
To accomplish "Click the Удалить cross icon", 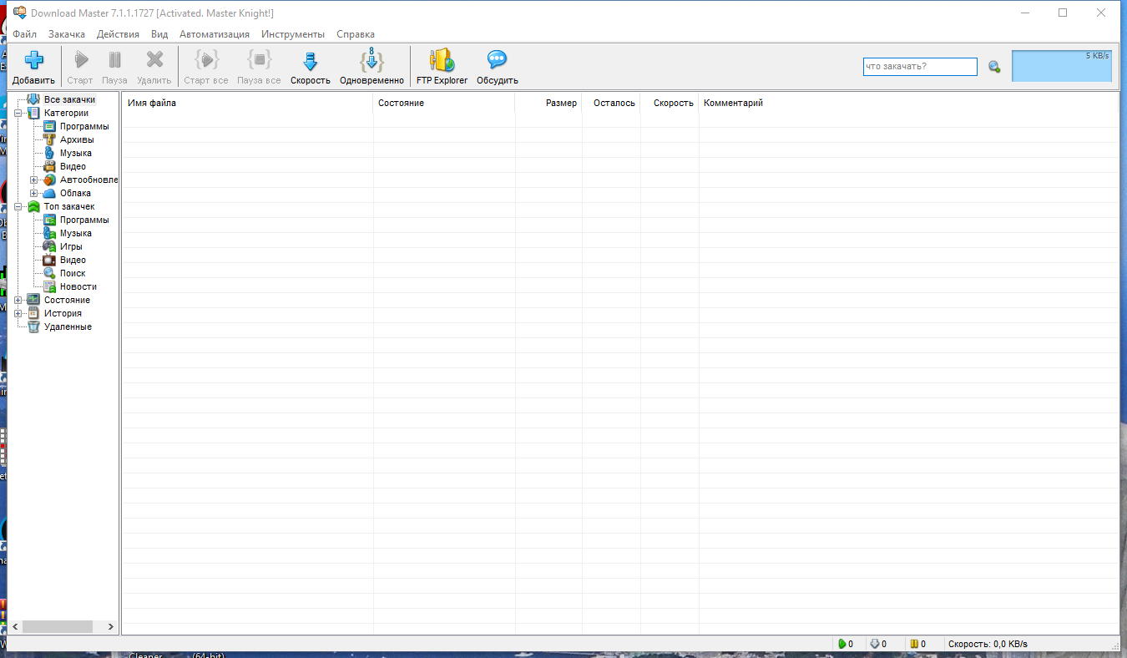I will (154, 58).
